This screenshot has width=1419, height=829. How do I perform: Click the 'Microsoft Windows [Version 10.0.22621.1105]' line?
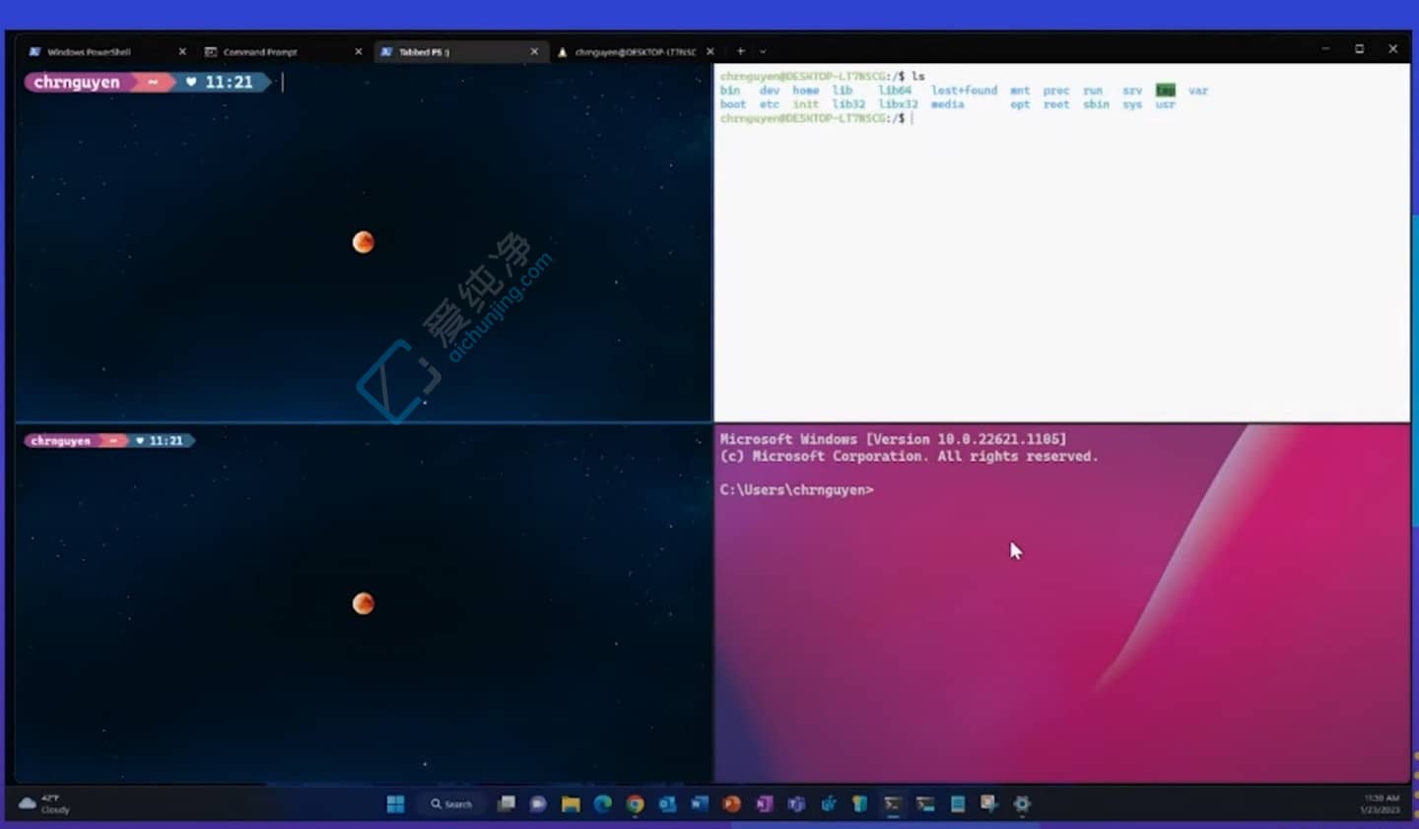point(893,439)
